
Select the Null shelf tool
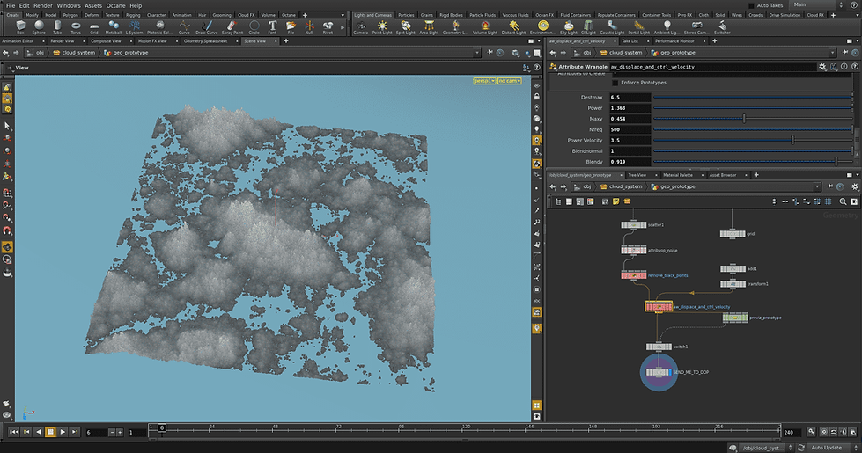tap(309, 27)
